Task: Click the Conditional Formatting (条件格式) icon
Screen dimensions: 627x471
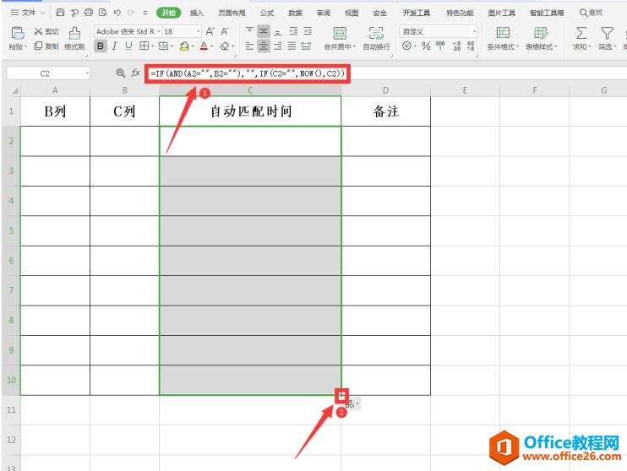Action: pos(503,33)
